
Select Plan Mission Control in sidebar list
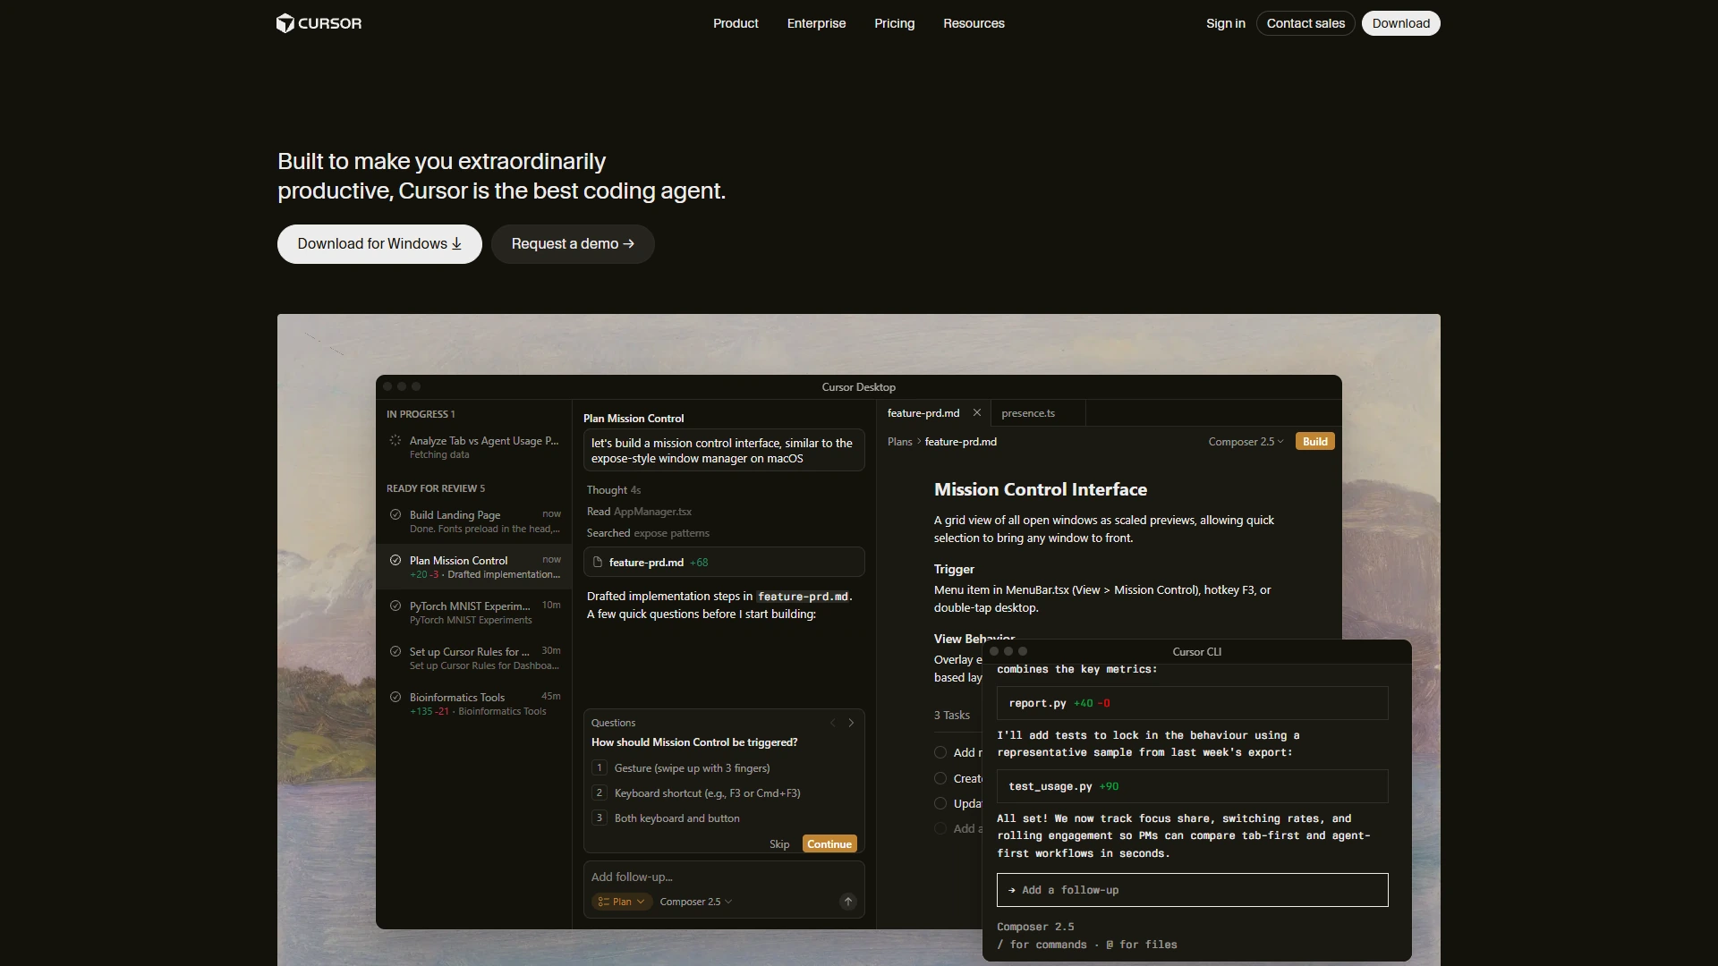tap(474, 567)
